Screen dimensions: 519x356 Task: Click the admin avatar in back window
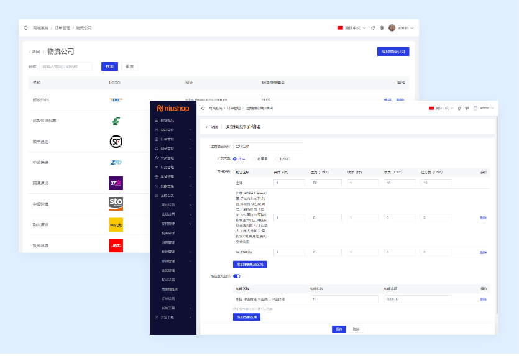click(392, 28)
